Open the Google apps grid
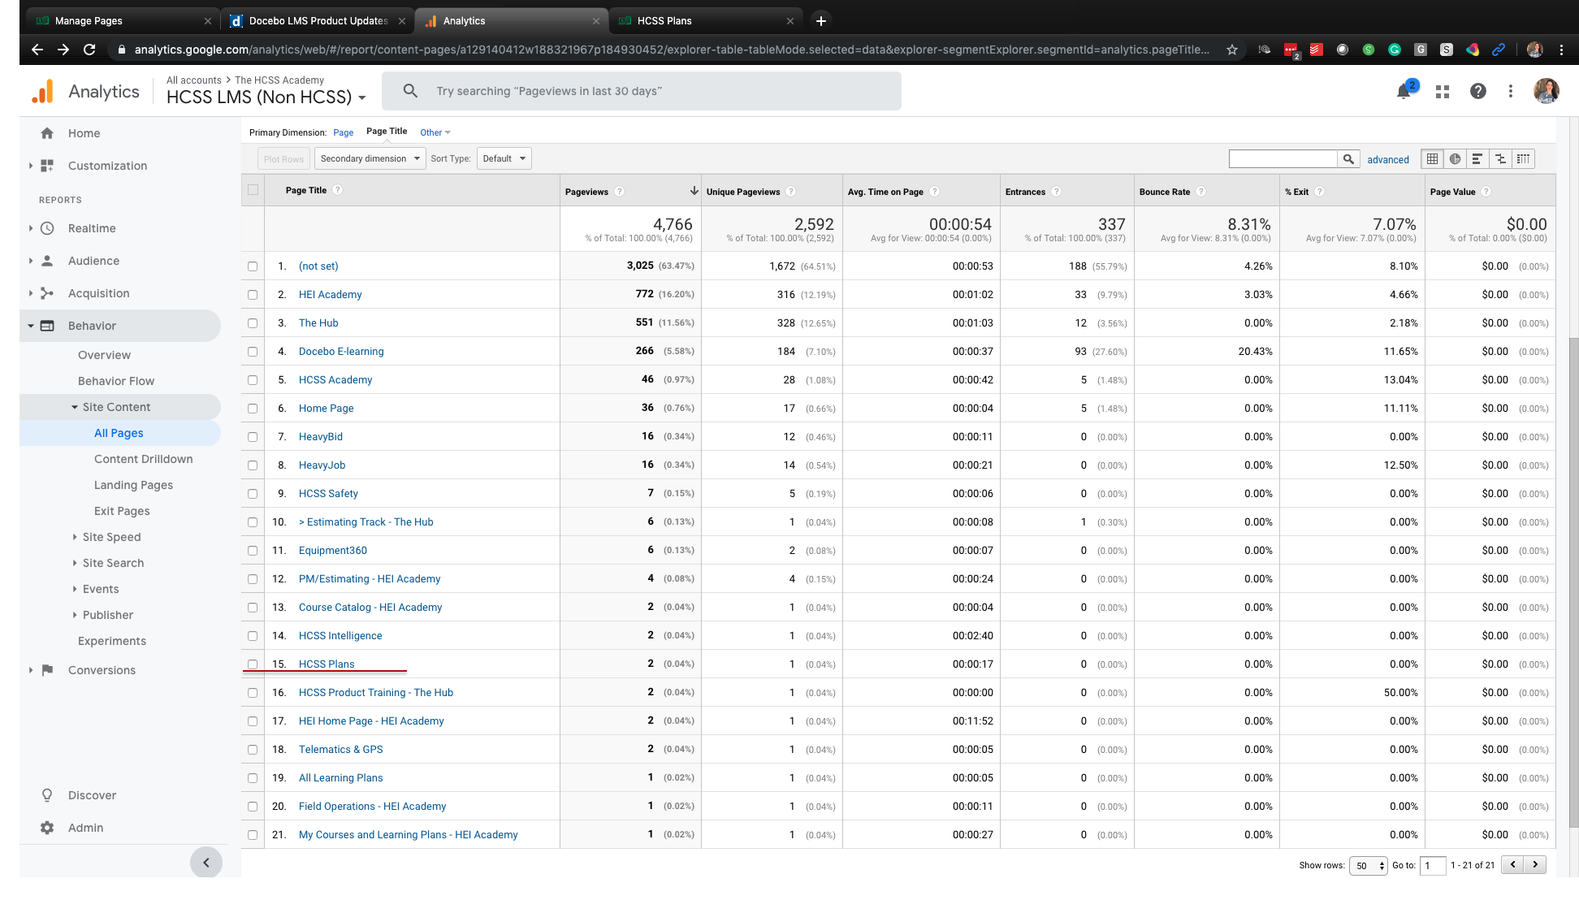Viewport: 1579px width, 900px height. [1443, 92]
